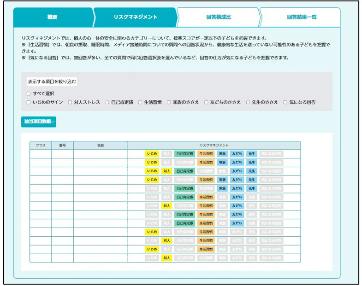Enable the 家族のささえ checkbox

tap(169, 102)
